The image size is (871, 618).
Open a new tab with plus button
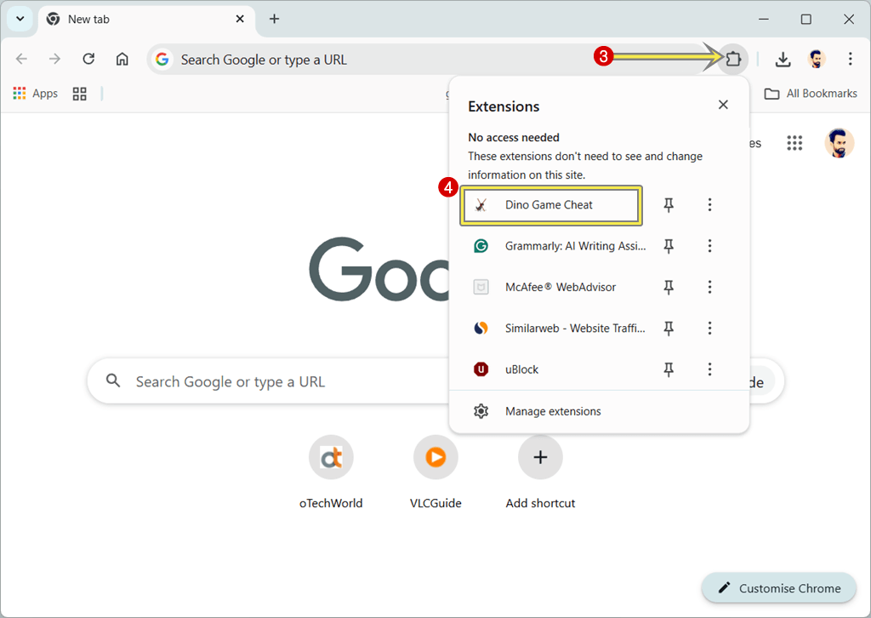(274, 19)
